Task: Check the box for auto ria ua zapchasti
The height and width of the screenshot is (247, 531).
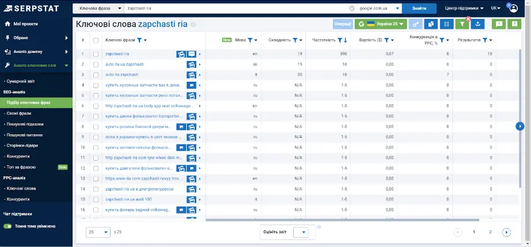Action: click(x=96, y=64)
